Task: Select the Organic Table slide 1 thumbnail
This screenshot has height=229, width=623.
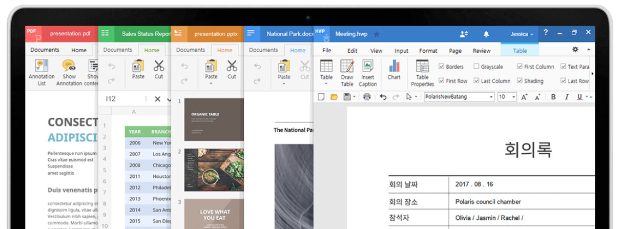Action: [214, 119]
